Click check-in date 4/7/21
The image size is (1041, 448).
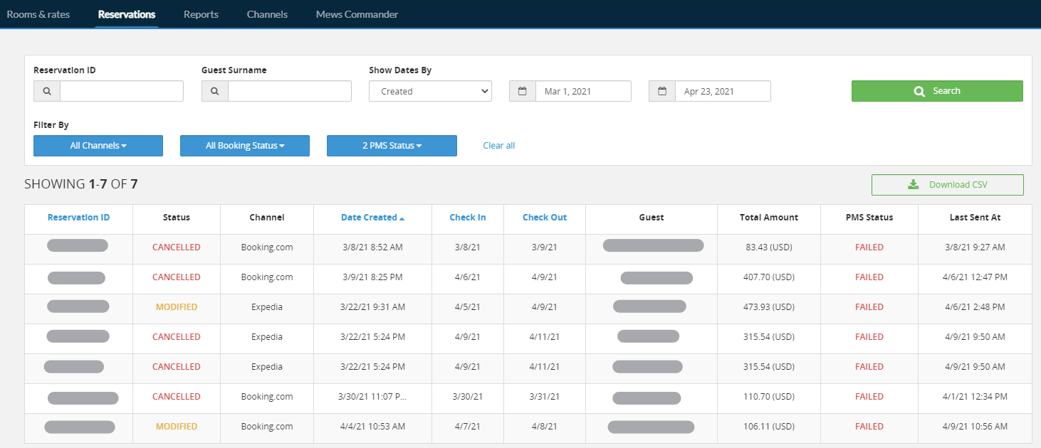tap(468, 427)
